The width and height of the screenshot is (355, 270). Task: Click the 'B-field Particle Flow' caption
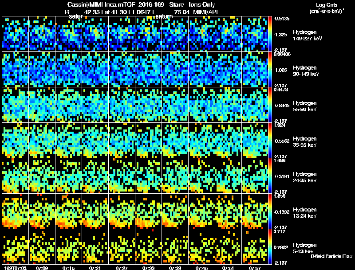coord(331,256)
